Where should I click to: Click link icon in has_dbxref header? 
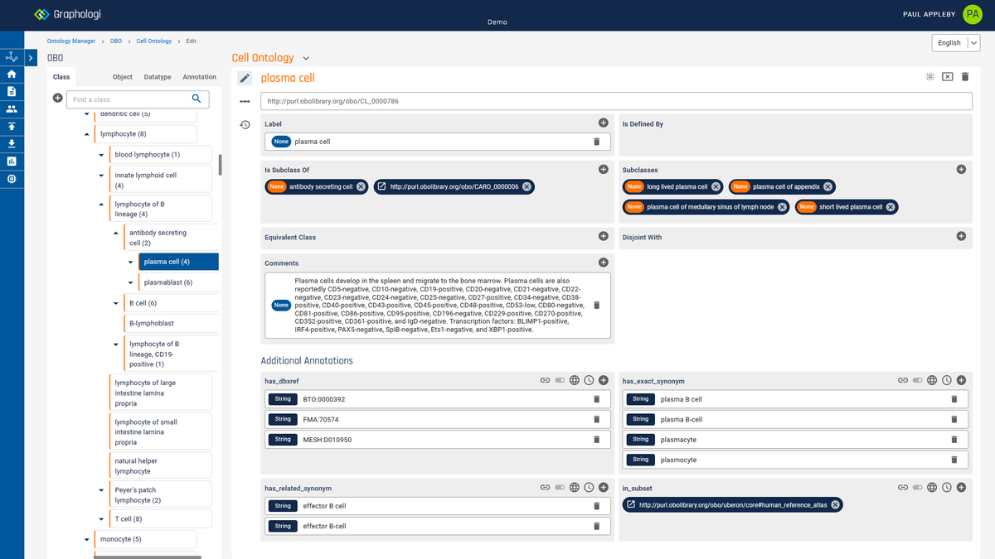(545, 380)
